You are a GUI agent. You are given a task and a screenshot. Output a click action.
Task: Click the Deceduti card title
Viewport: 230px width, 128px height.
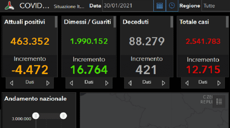136,22
